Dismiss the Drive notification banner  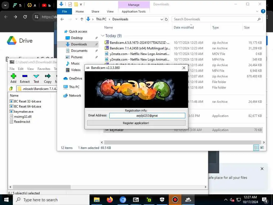point(262,169)
